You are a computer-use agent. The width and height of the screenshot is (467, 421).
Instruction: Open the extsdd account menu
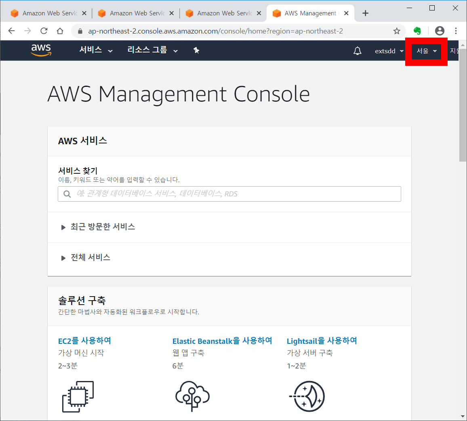[x=389, y=51]
